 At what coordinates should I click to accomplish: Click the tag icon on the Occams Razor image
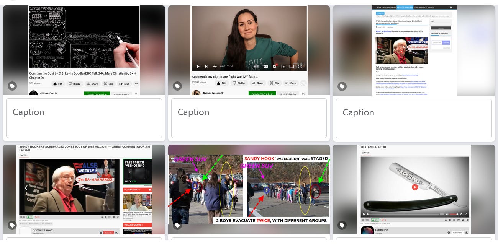click(342, 225)
